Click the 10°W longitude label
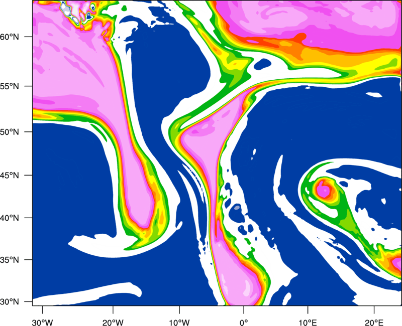 pyautogui.click(x=179, y=322)
